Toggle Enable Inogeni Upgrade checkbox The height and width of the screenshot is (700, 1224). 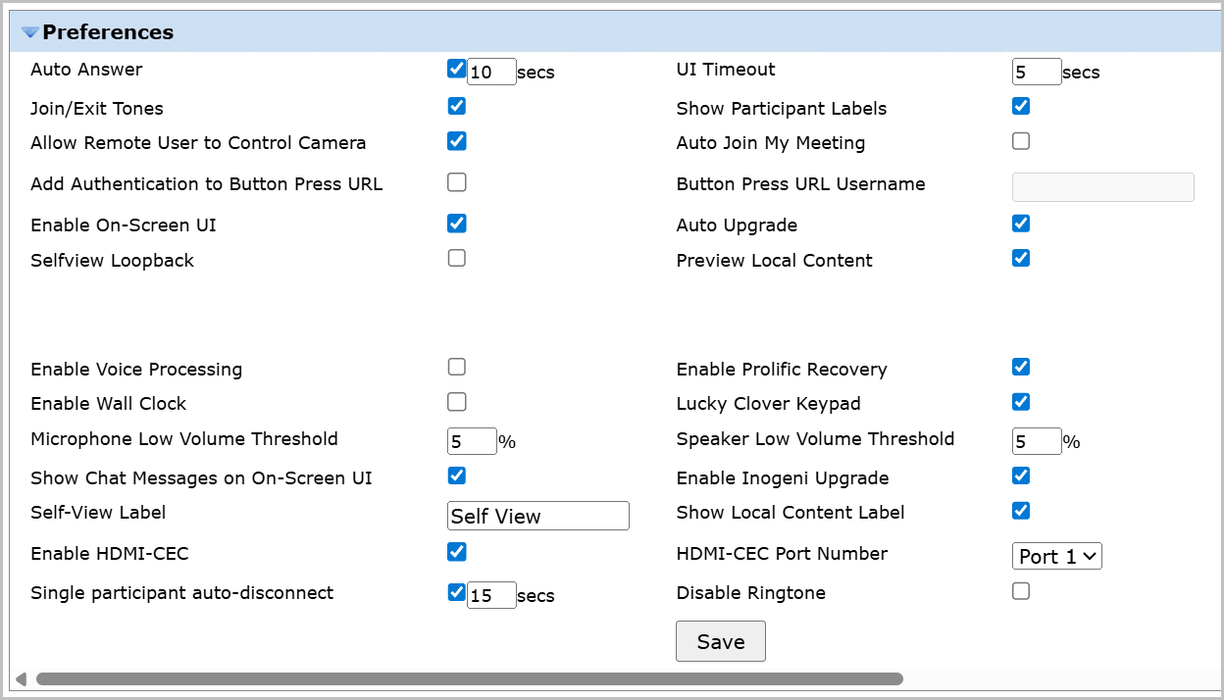[x=1021, y=475]
